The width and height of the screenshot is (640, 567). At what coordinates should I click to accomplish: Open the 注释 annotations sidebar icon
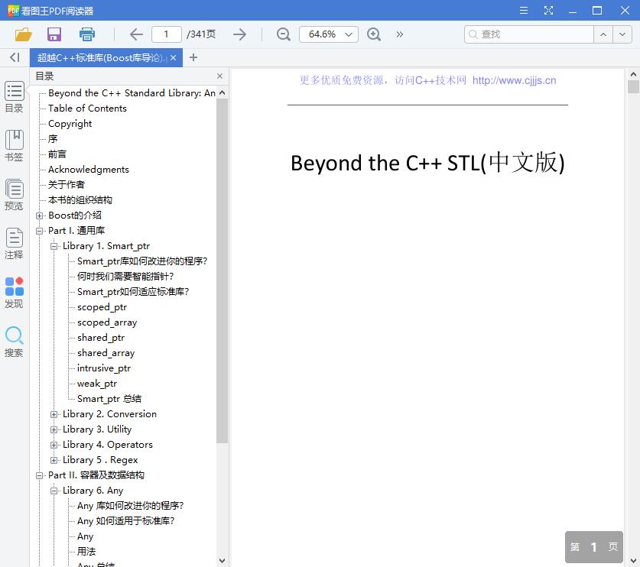(x=15, y=244)
